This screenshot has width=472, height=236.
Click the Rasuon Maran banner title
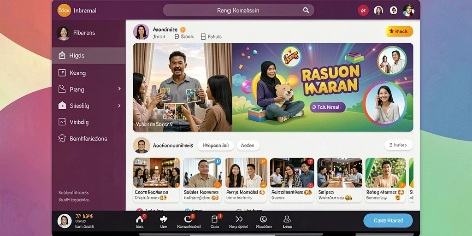(330, 79)
